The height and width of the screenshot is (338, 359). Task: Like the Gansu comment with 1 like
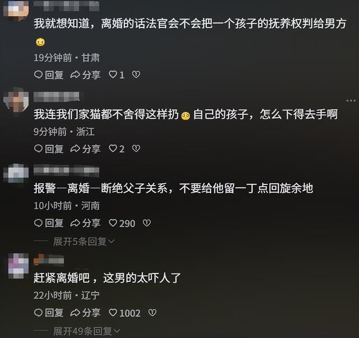click(x=117, y=75)
